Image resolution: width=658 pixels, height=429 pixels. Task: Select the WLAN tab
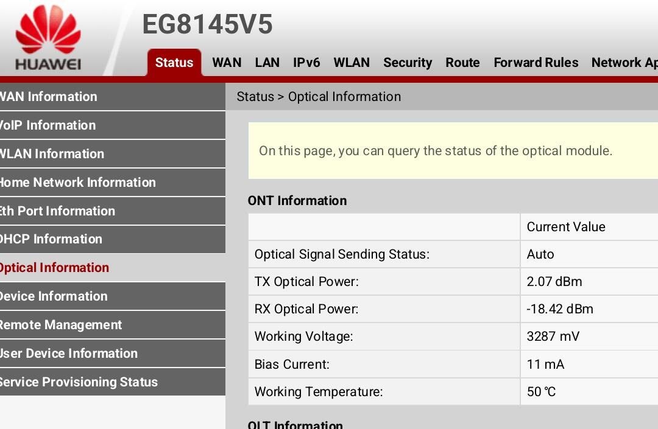[352, 63]
